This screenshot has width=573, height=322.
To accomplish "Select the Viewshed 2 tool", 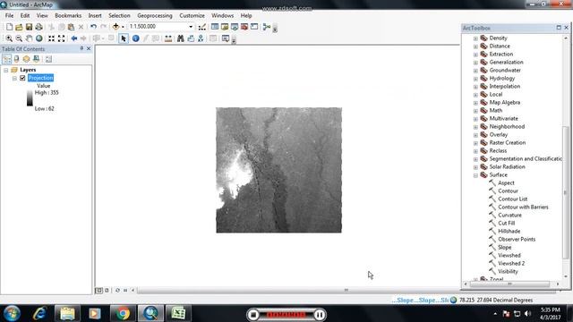I will point(511,263).
